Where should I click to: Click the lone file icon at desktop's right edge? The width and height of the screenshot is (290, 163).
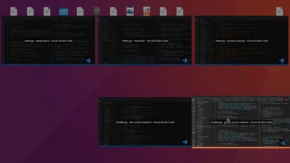[x=280, y=11]
